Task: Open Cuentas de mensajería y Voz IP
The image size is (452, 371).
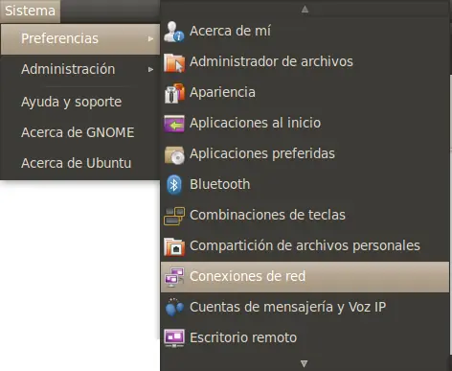Action: click(x=305, y=308)
